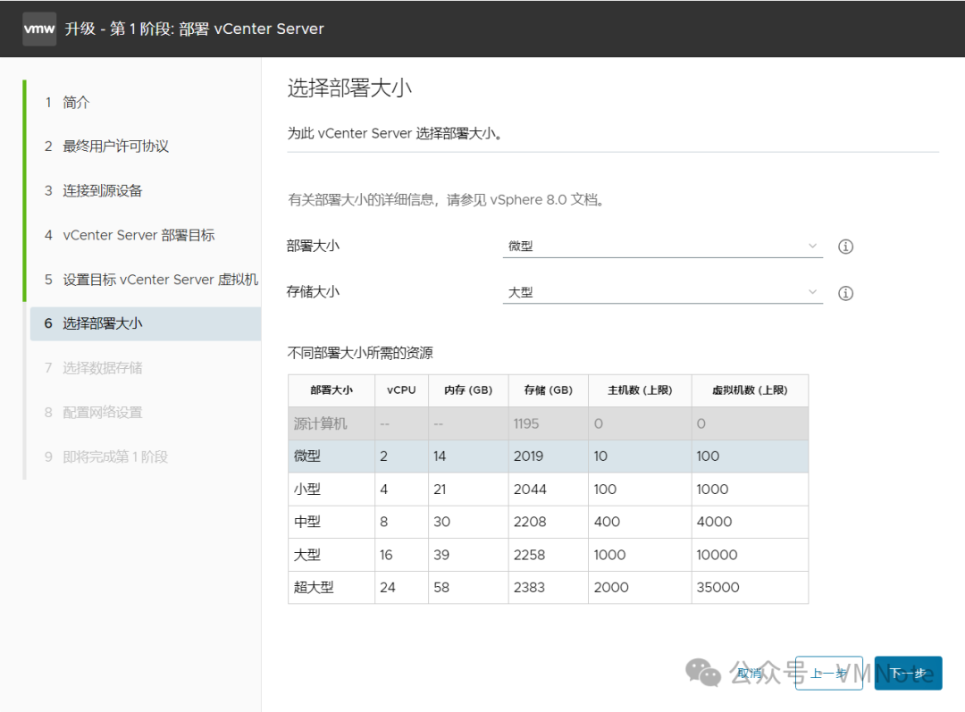This screenshot has width=965, height=712.
Task: Click VM limit 4000 in 中型 row
Action: [715, 522]
